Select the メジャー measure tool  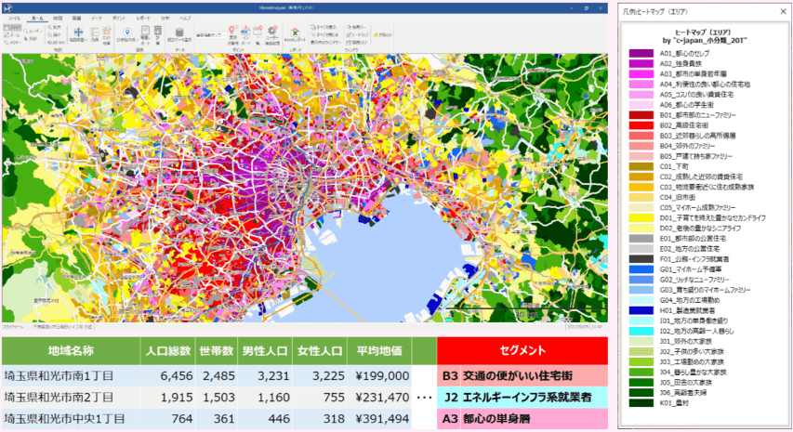pos(13,43)
